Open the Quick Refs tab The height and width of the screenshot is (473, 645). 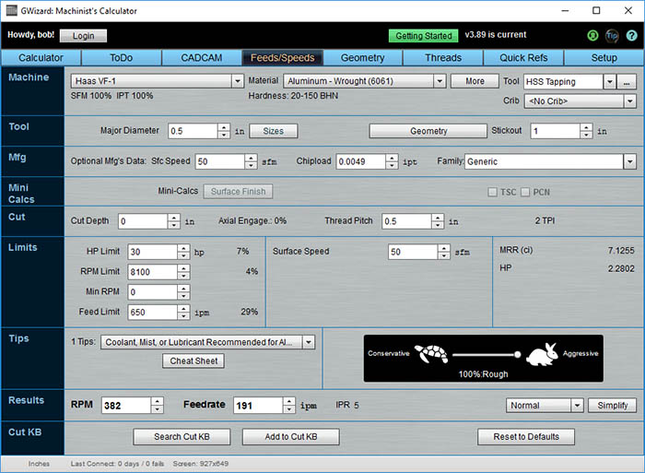(523, 58)
